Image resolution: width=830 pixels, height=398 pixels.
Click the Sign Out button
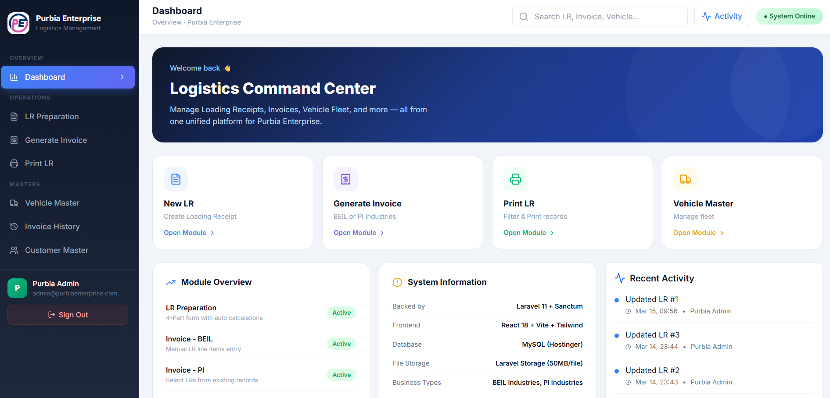tap(68, 315)
